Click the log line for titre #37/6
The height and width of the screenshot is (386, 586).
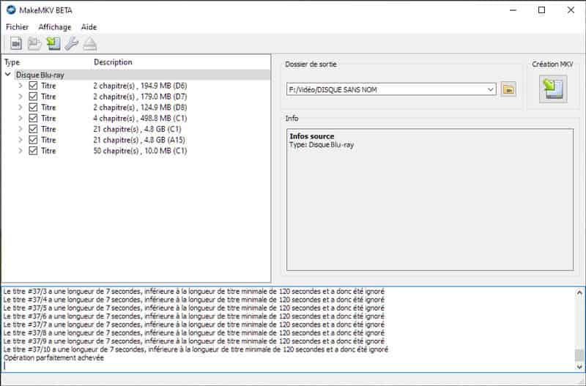pyautogui.click(x=194, y=316)
